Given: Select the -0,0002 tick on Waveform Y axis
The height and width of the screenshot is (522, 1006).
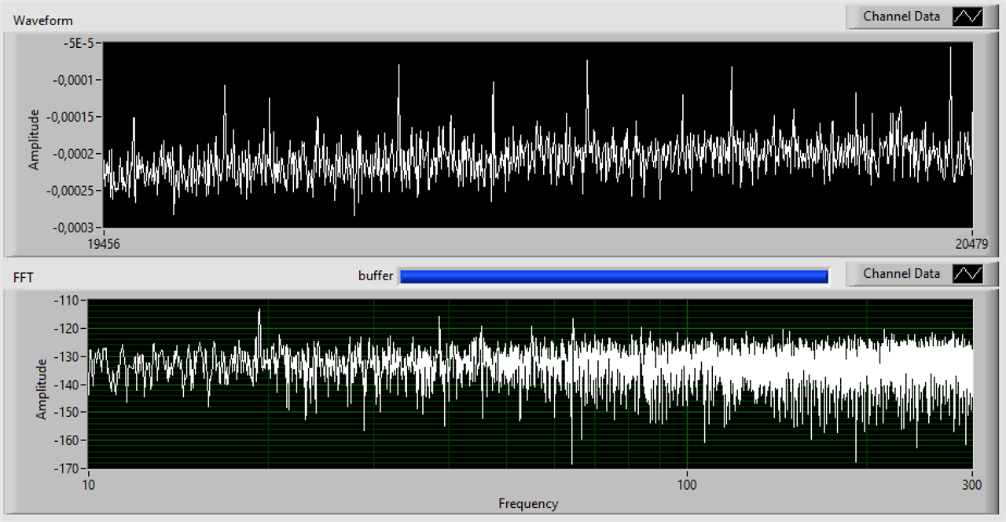Looking at the screenshot, I should point(74,154).
